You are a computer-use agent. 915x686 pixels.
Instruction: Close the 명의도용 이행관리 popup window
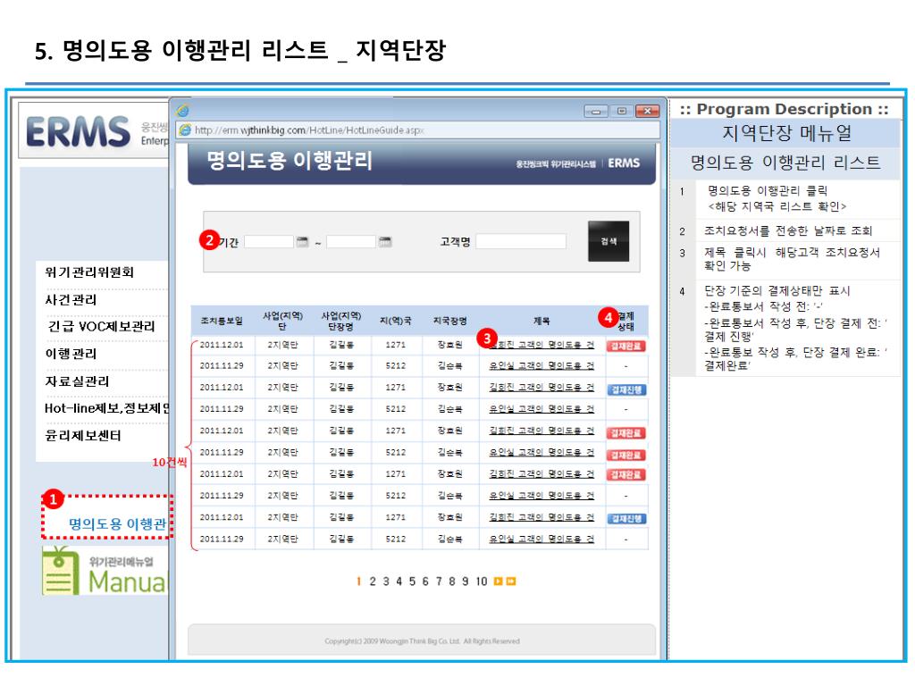(647, 111)
